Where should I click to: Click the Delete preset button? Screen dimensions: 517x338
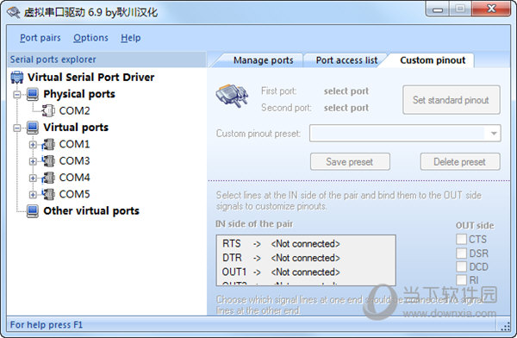pyautogui.click(x=460, y=162)
